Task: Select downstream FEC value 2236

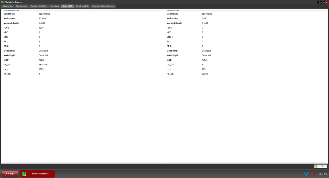Action: [41, 28]
